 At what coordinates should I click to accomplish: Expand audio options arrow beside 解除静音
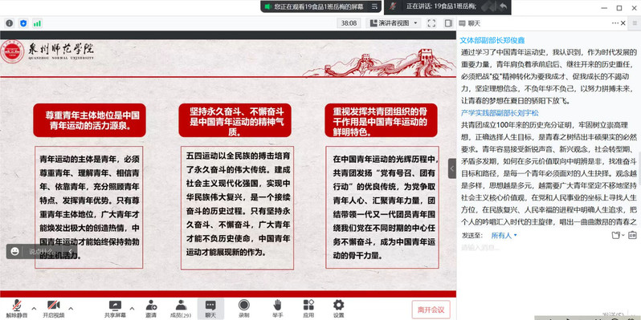tap(34, 308)
